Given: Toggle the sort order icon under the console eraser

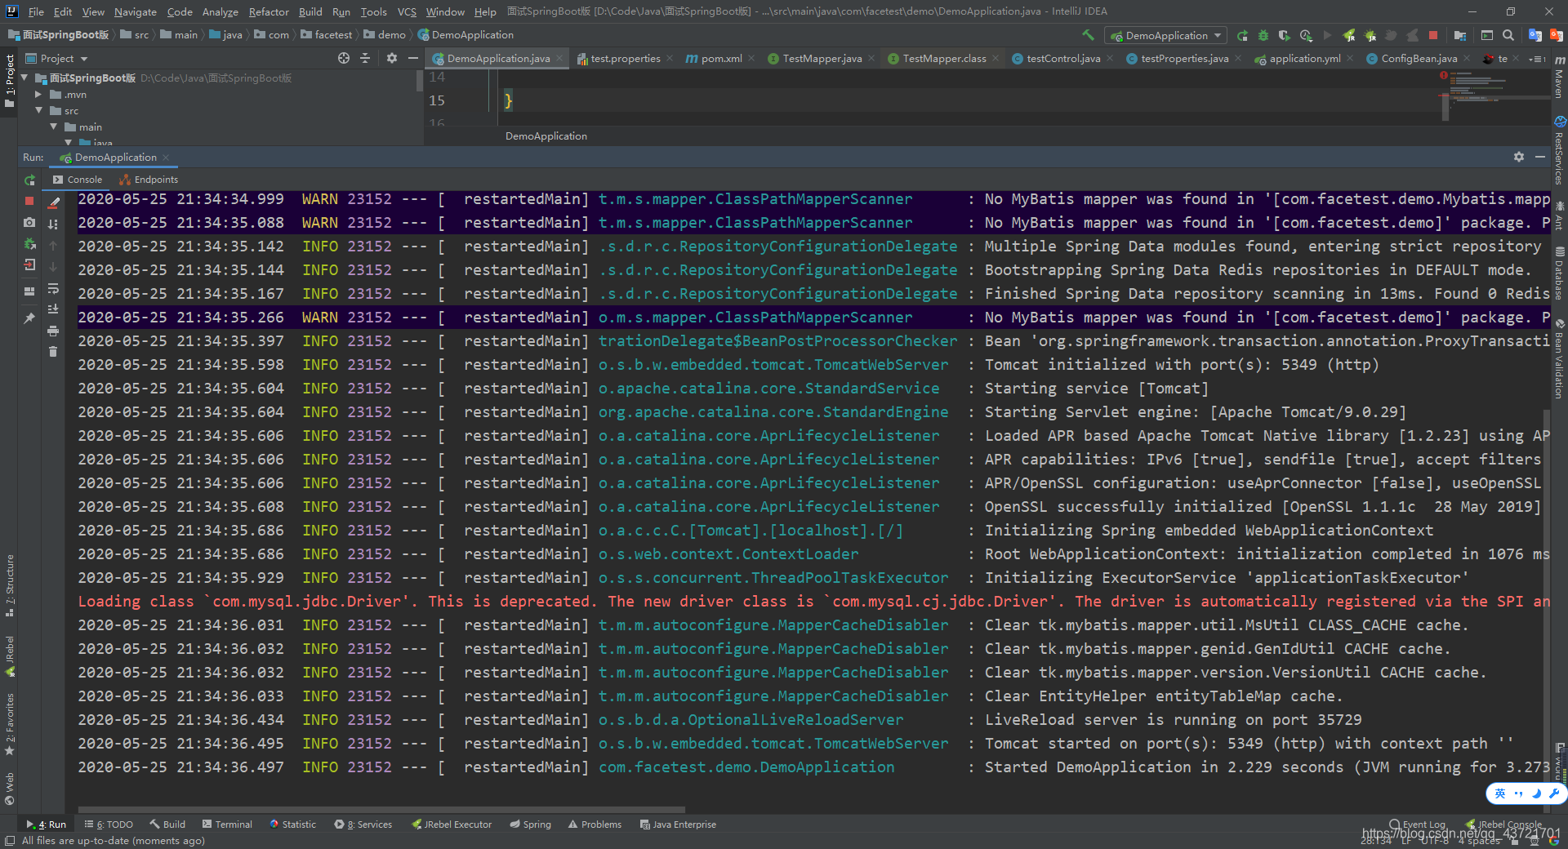Looking at the screenshot, I should [x=54, y=224].
